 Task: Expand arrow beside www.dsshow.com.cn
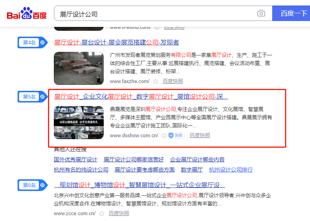click(x=164, y=136)
